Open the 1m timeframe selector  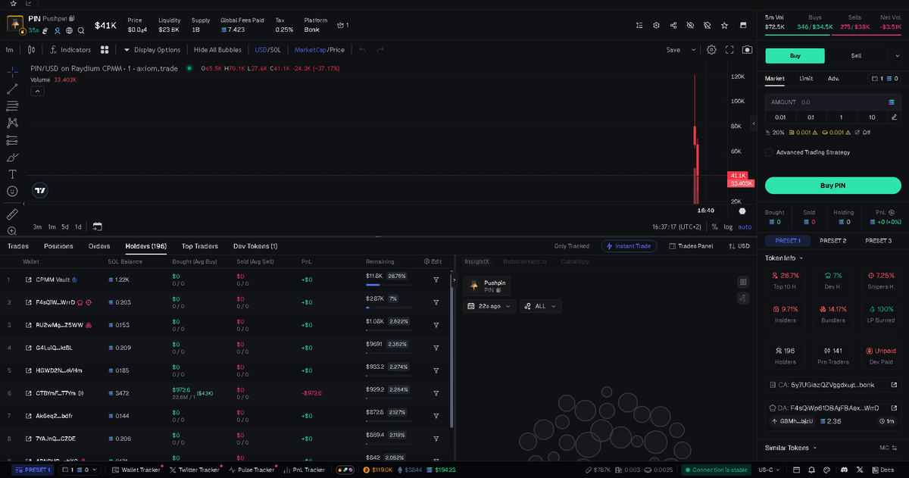[x=10, y=50]
